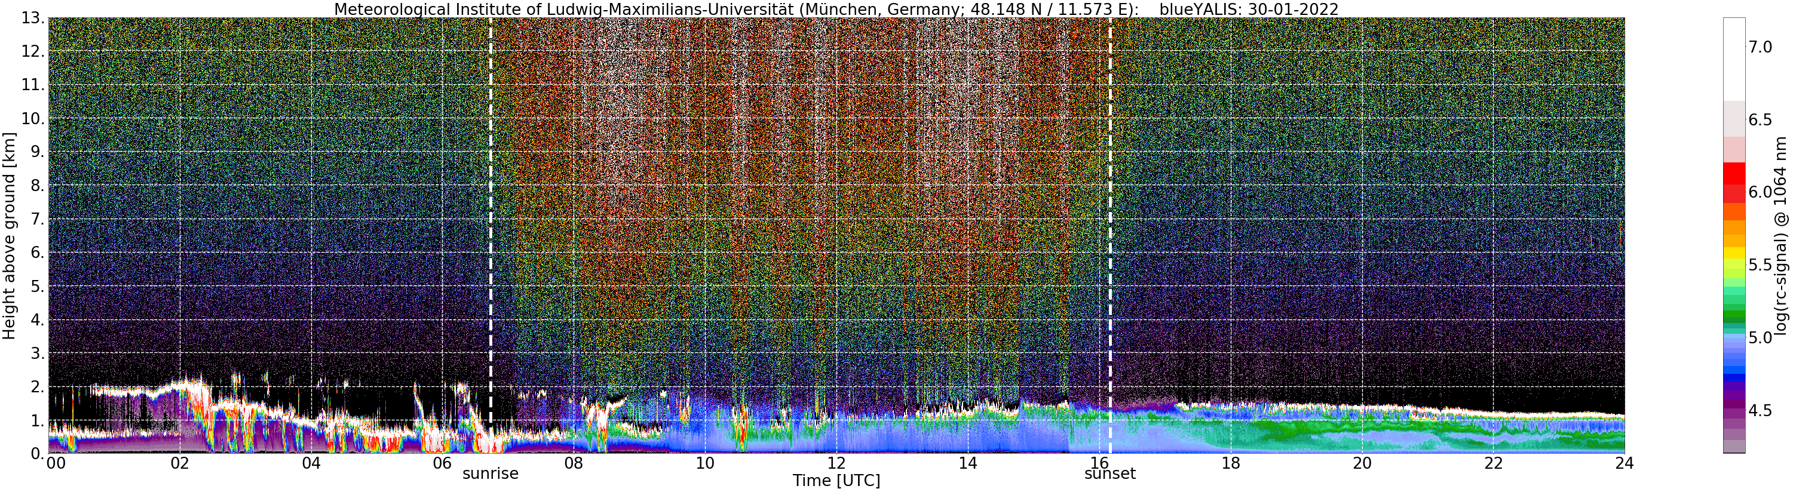Click time axis tick label '18'
The height and width of the screenshot is (492, 1793).
(1231, 463)
